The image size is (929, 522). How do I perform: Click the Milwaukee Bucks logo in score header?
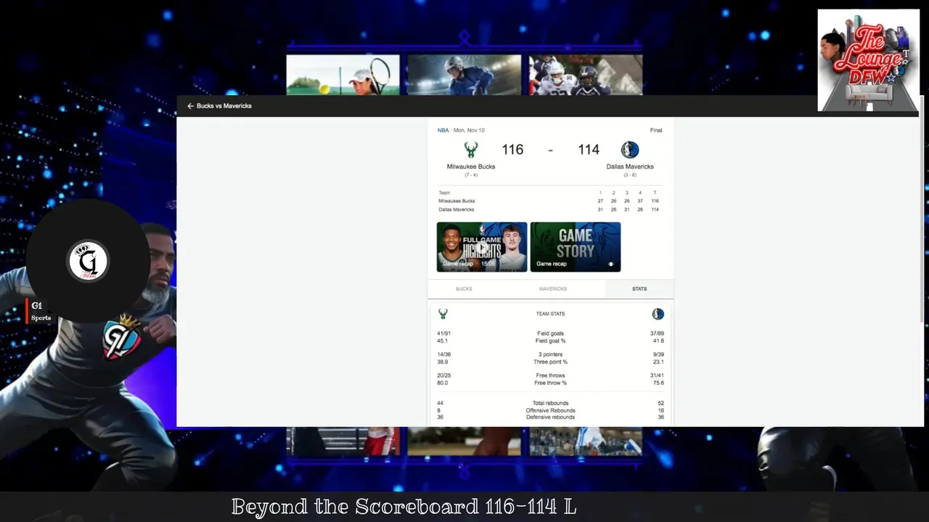471,150
